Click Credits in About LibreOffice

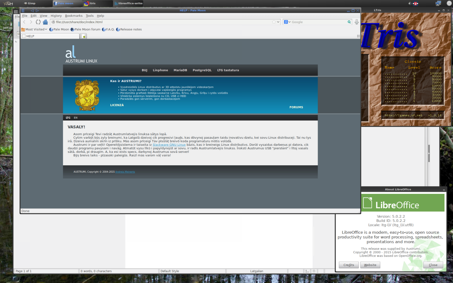[349, 265]
